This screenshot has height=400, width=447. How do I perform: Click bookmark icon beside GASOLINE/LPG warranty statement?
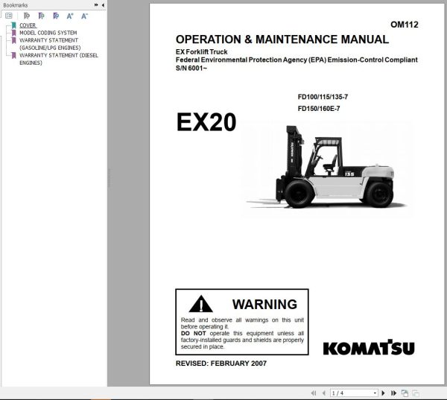[13, 40]
